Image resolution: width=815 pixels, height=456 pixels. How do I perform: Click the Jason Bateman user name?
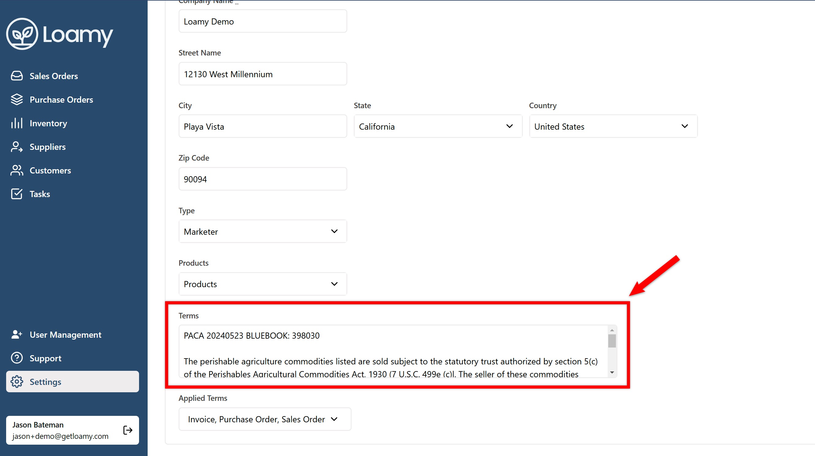click(x=38, y=425)
